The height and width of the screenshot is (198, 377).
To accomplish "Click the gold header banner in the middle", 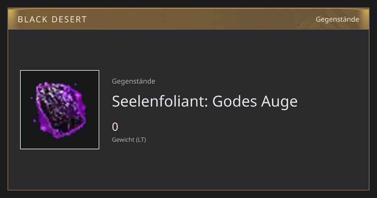I will coord(188,19).
